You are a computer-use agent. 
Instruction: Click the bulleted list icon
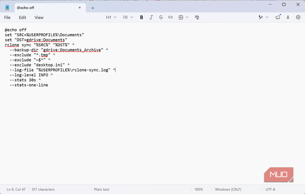click(125, 17)
